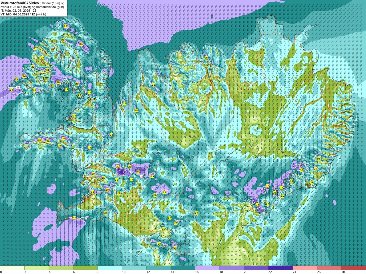Select the 18–20 m/s purple swatch

point(232,268)
